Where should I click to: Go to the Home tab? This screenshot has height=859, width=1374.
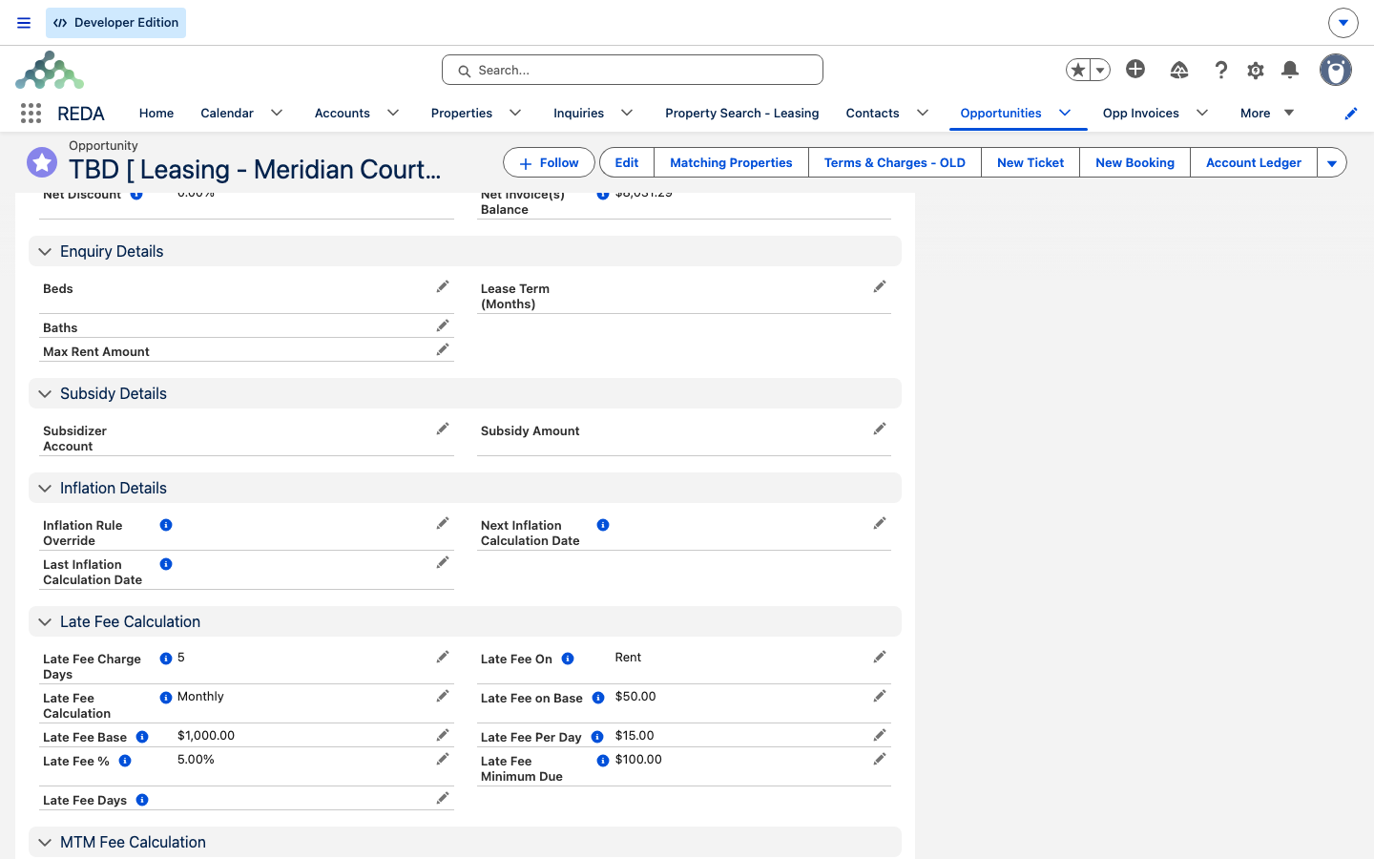(156, 114)
